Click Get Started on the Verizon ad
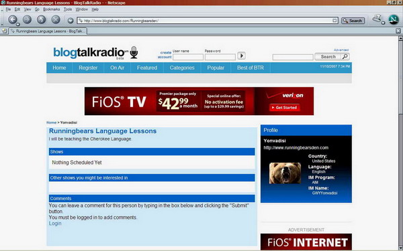Viewport: 403px width, 251px height. tap(285, 108)
